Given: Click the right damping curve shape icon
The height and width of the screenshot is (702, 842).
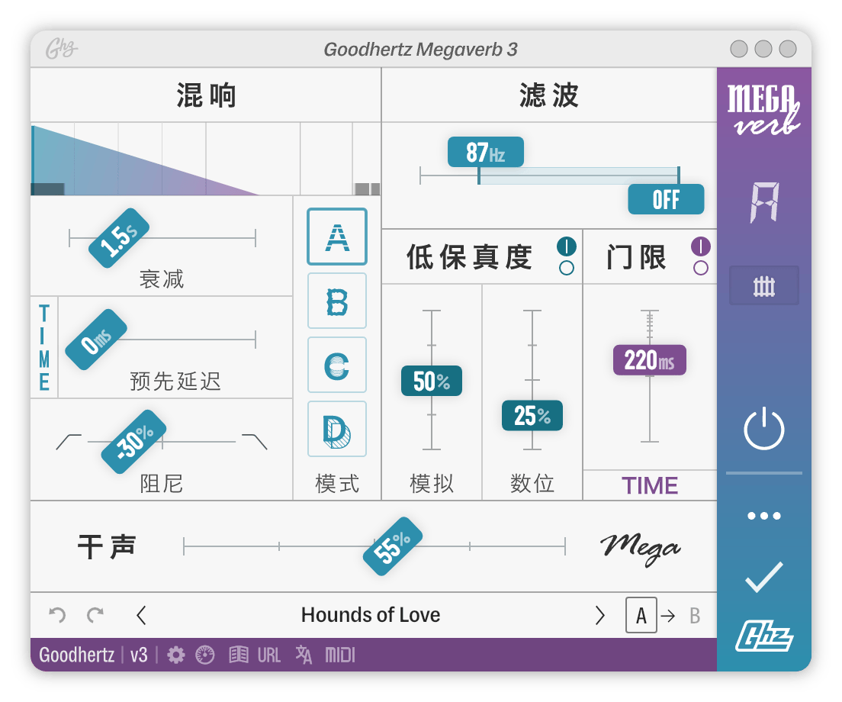Looking at the screenshot, I should [255, 442].
